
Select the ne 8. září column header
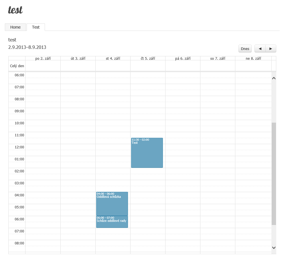pyautogui.click(x=253, y=58)
